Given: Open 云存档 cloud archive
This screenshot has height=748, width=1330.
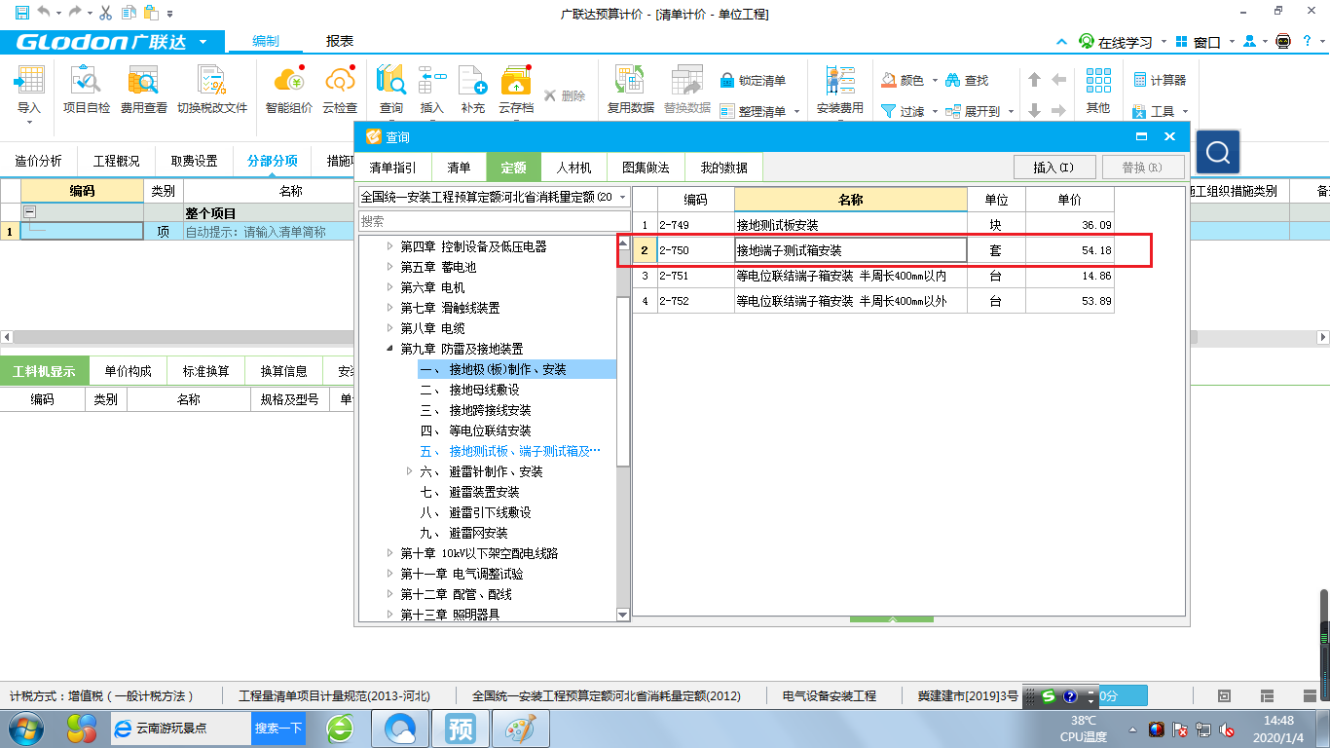Looking at the screenshot, I should click(516, 90).
